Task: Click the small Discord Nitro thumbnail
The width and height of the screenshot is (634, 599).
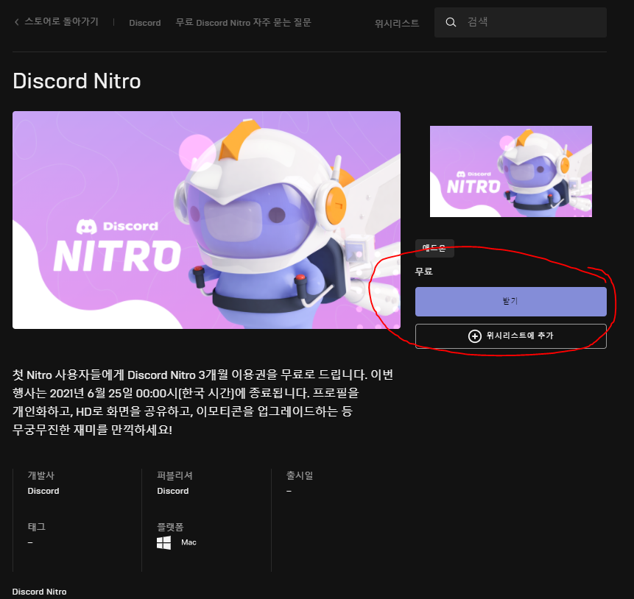Action: [511, 171]
